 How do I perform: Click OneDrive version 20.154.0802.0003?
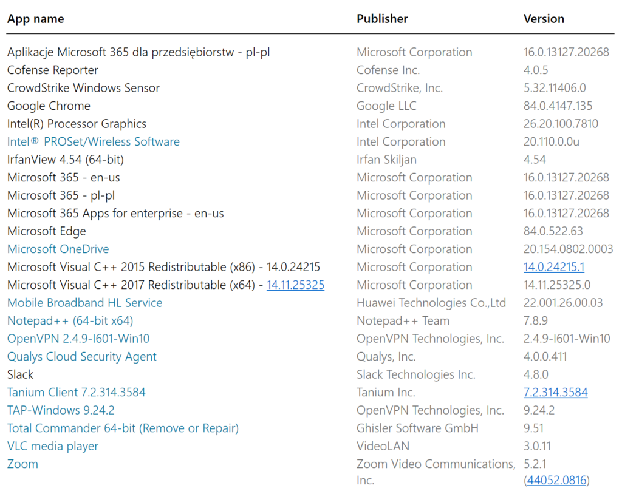tap(568, 249)
